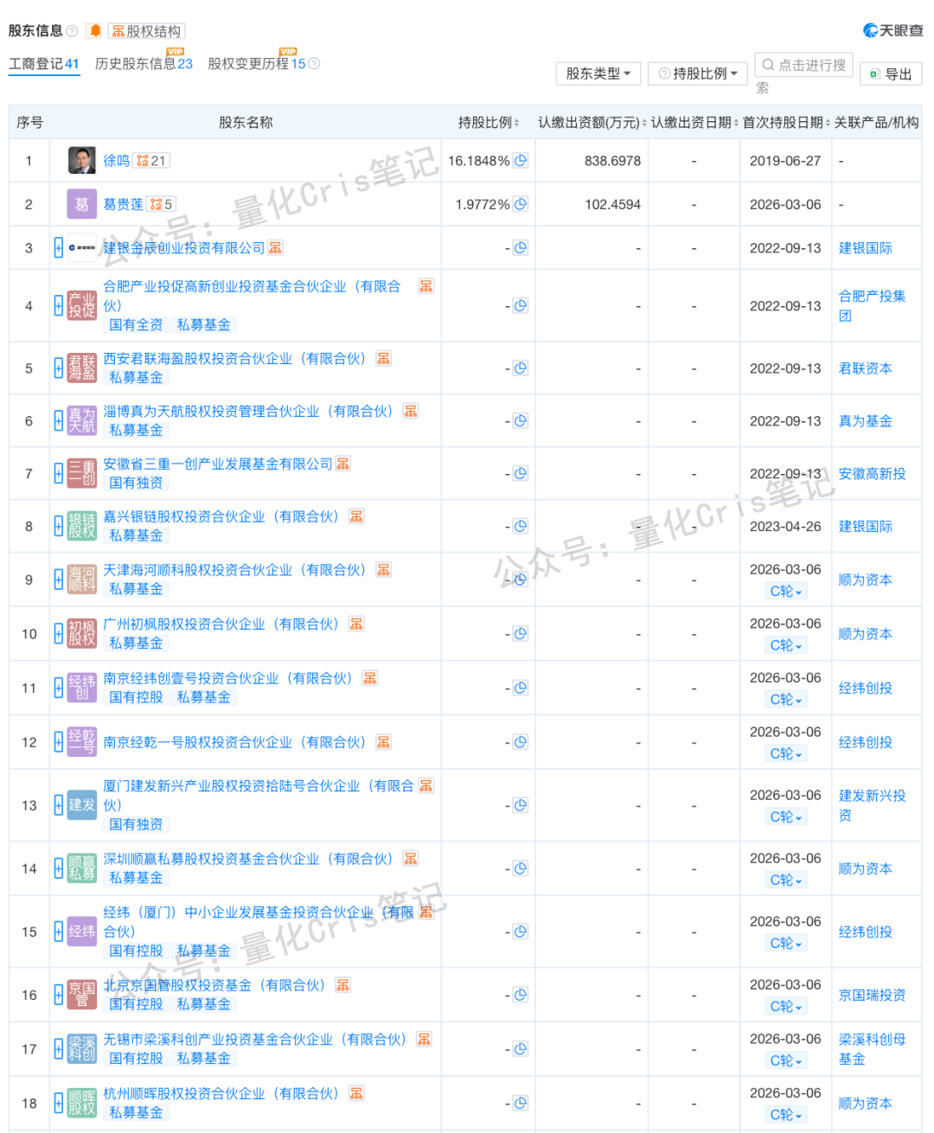934x1133 pixels.
Task: Open equity structure icon for 西安君联海盈
Action: click(x=383, y=358)
